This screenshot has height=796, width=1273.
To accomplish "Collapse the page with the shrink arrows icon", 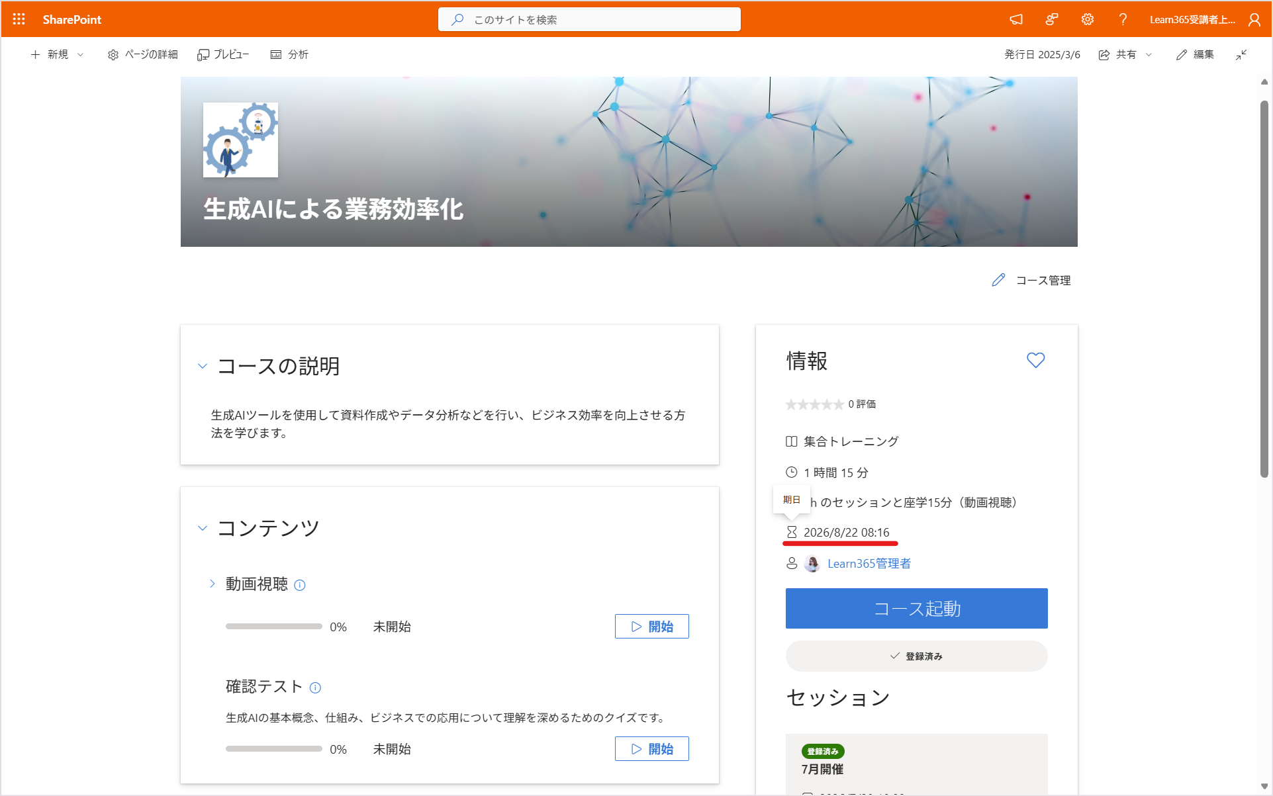I will point(1241,54).
